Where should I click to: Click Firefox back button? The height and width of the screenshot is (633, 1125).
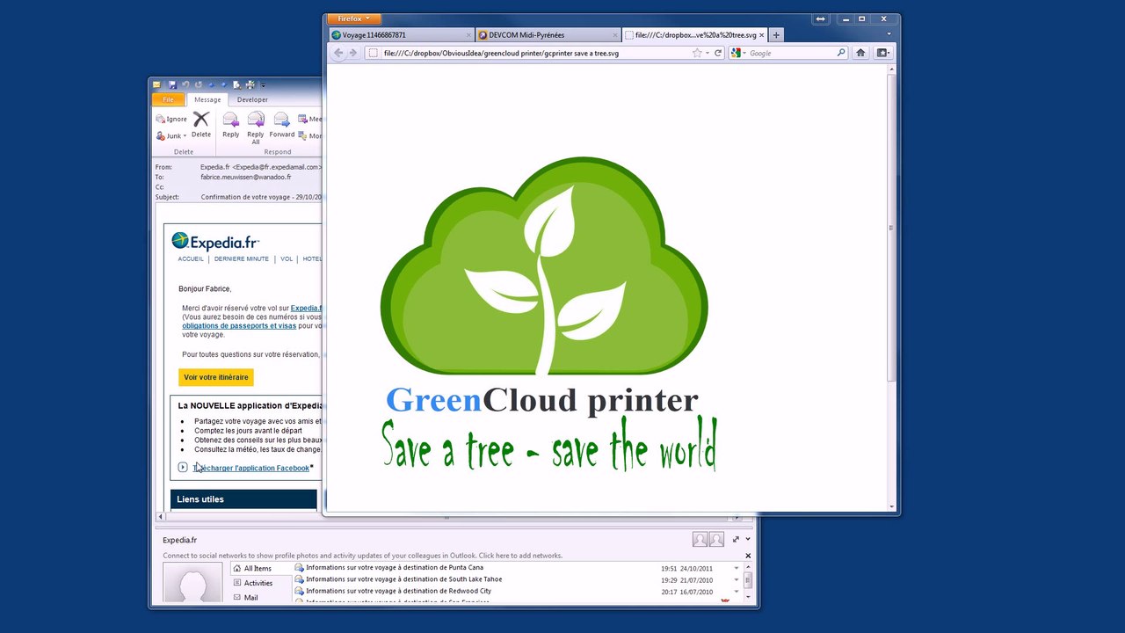point(338,53)
